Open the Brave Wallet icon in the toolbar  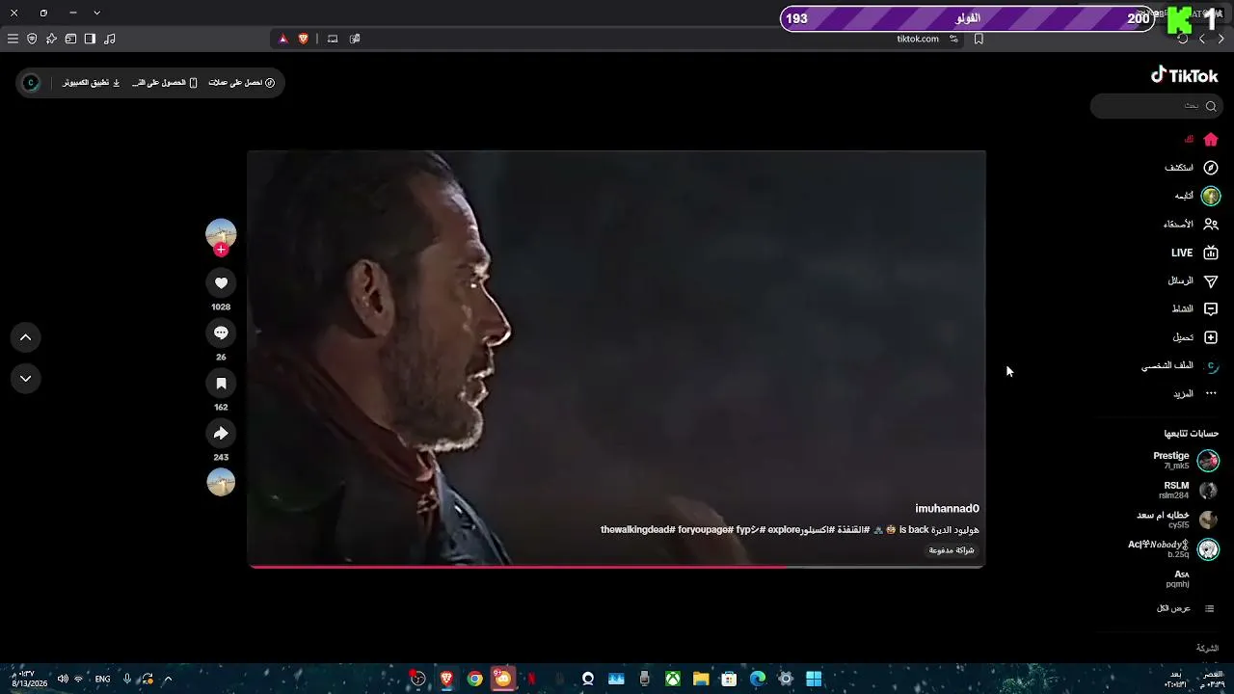(x=70, y=39)
